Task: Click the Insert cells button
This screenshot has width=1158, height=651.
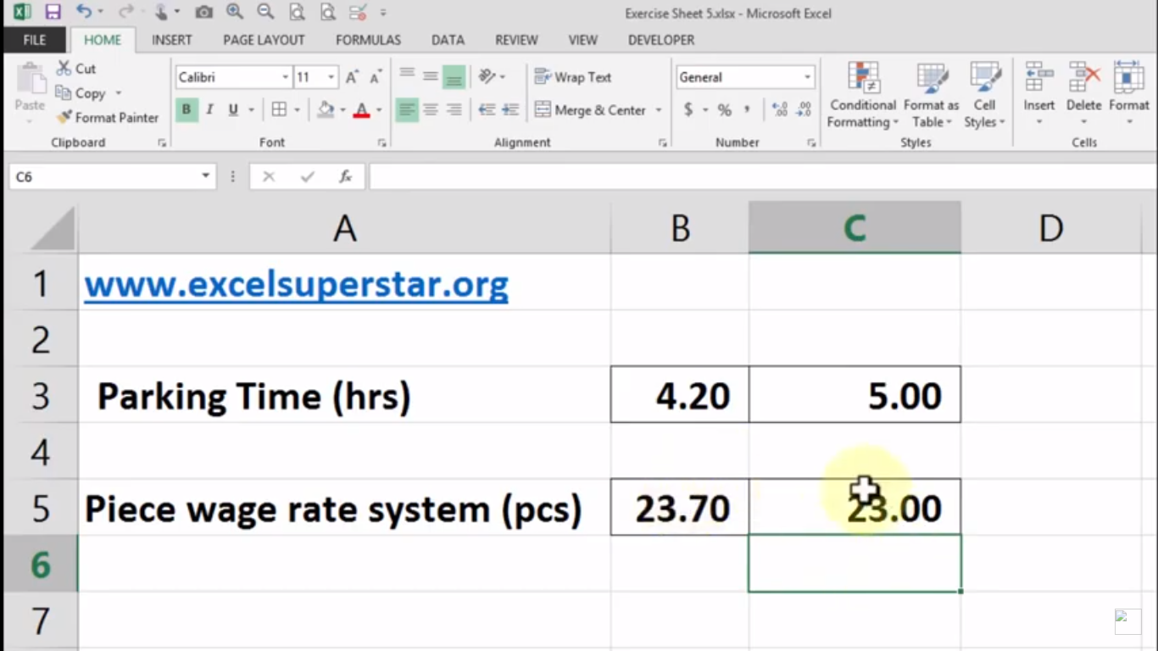Action: 1038,93
